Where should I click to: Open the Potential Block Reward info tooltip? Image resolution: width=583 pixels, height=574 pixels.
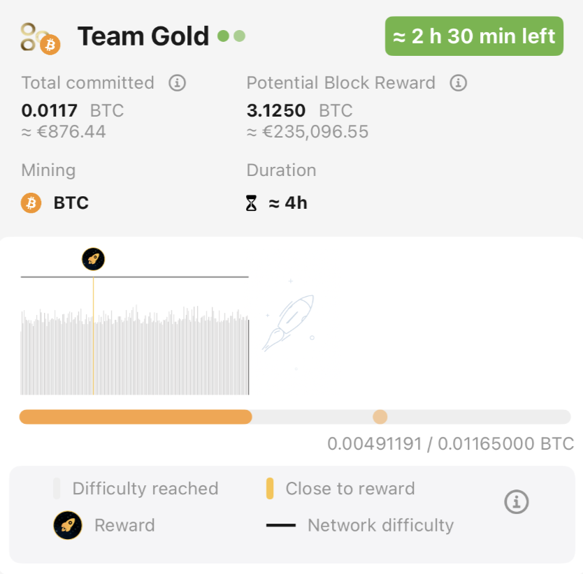(458, 83)
